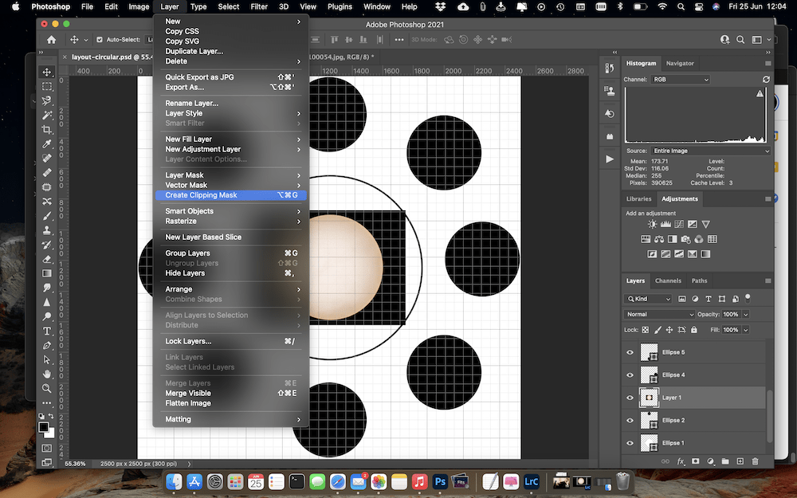Select the Pen tool
Screen dimensions: 797x498
47,345
